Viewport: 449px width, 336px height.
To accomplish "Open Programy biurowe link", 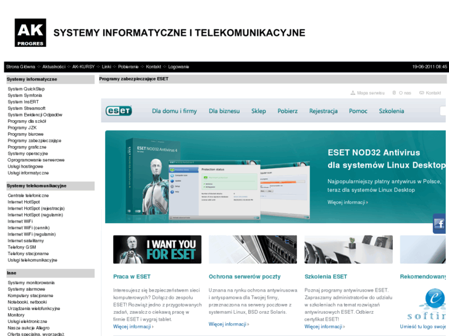I will pos(25,134).
